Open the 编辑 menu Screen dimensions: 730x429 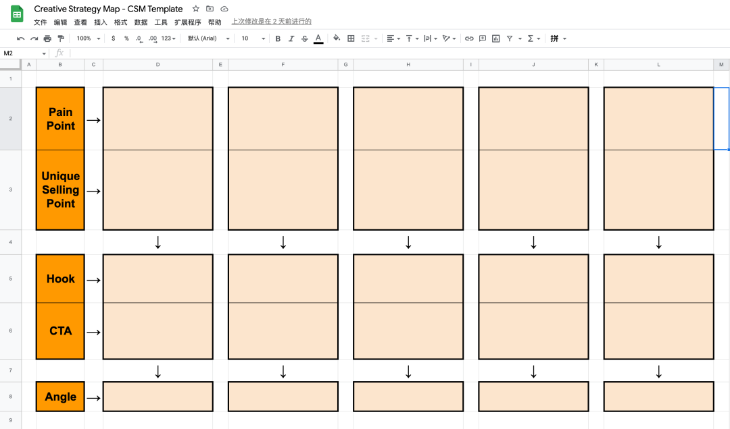(61, 22)
